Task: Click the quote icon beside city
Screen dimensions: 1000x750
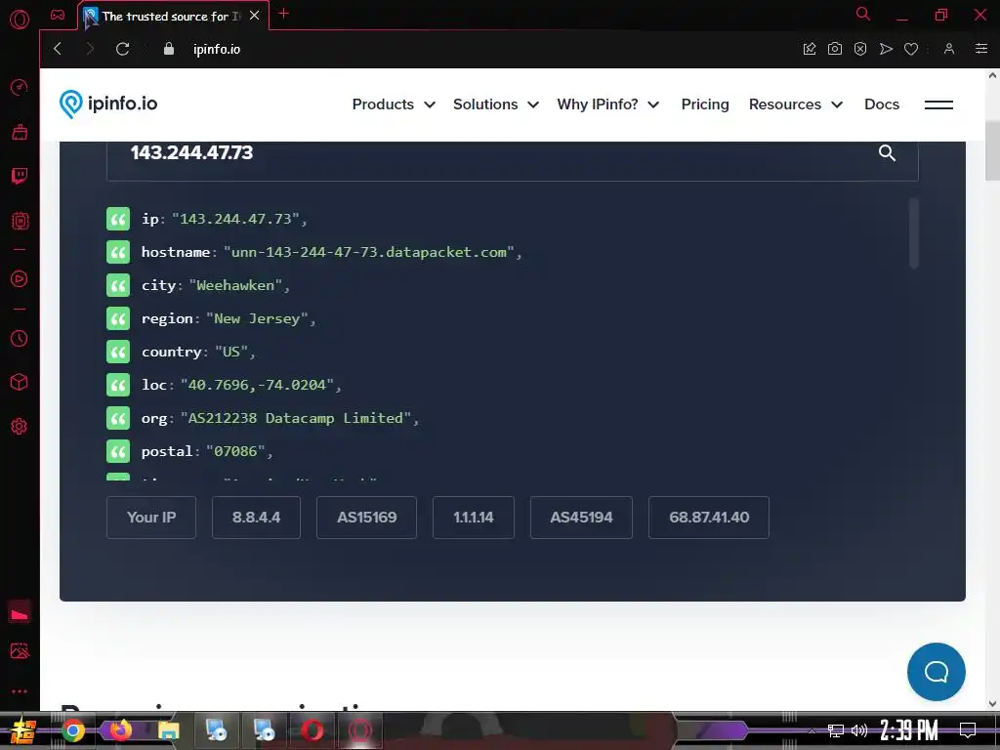Action: point(118,285)
